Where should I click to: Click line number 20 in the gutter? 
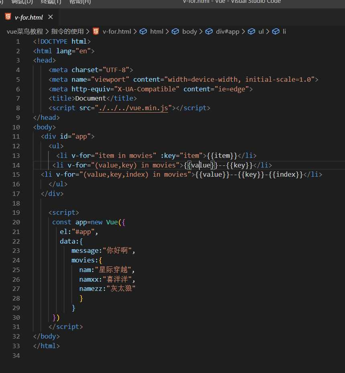click(16, 222)
